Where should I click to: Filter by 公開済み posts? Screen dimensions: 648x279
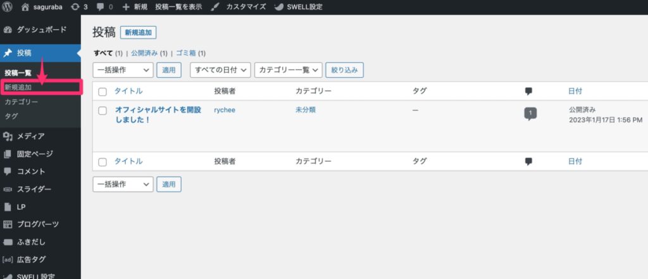(144, 53)
